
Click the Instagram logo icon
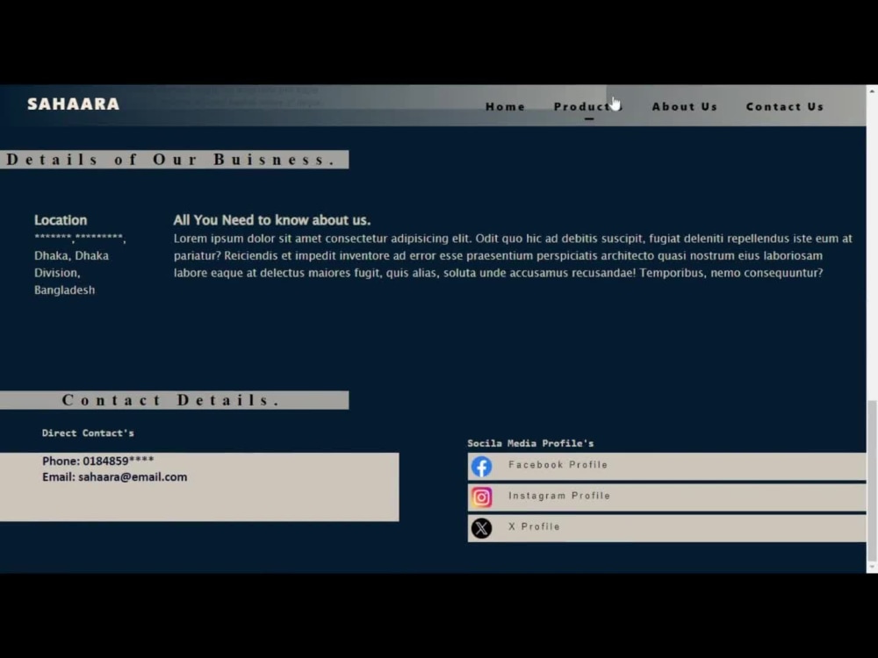click(x=481, y=497)
